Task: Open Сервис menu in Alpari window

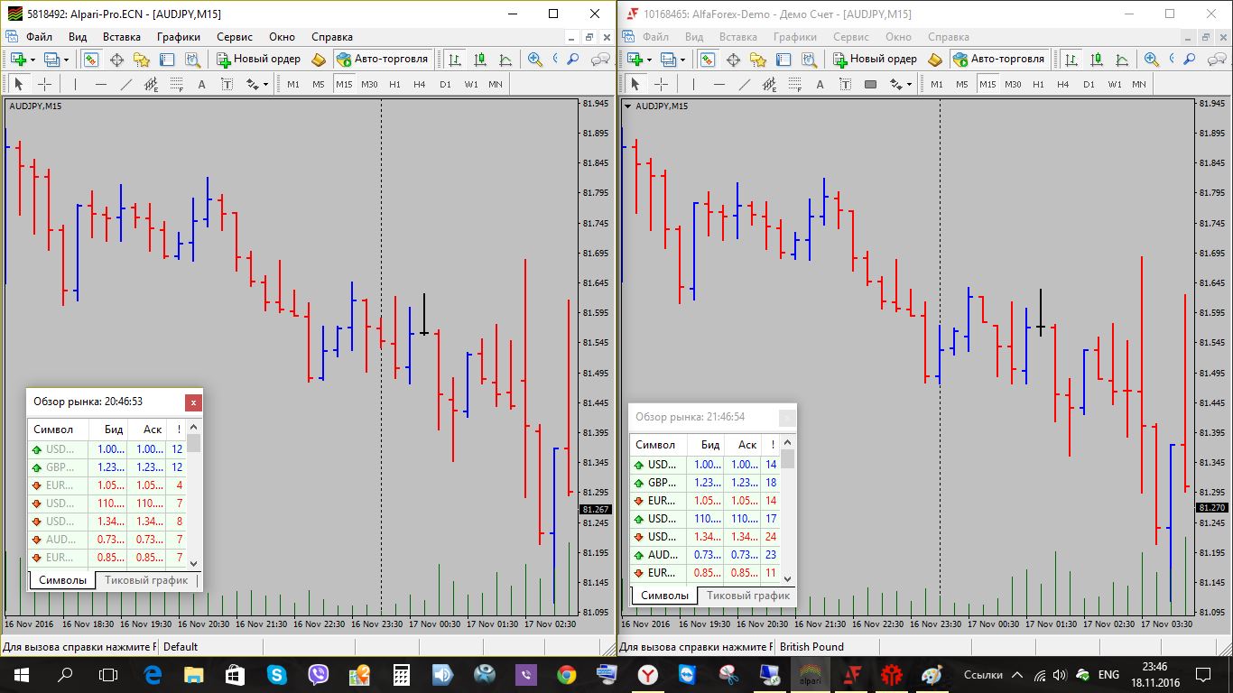Action: [x=236, y=37]
